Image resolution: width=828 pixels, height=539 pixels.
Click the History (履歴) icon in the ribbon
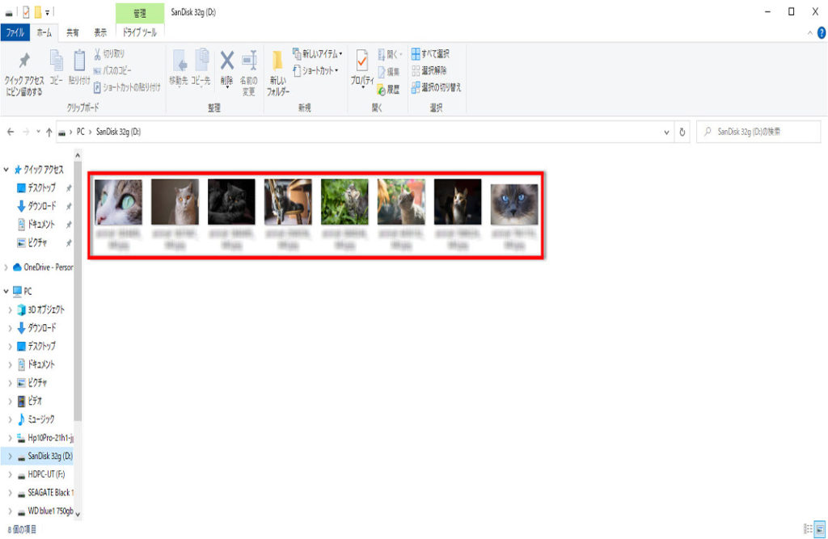pos(387,89)
